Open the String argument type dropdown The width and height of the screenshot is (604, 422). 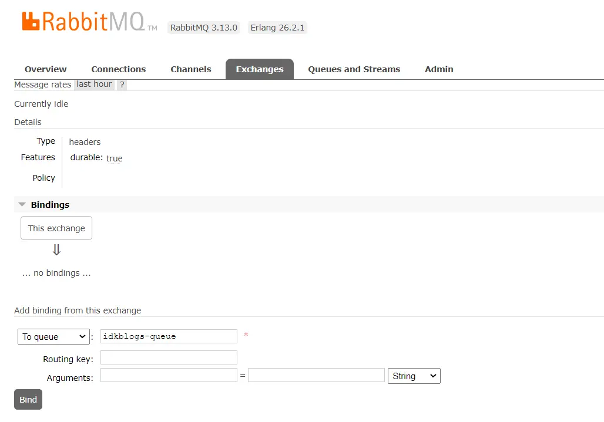coord(414,376)
